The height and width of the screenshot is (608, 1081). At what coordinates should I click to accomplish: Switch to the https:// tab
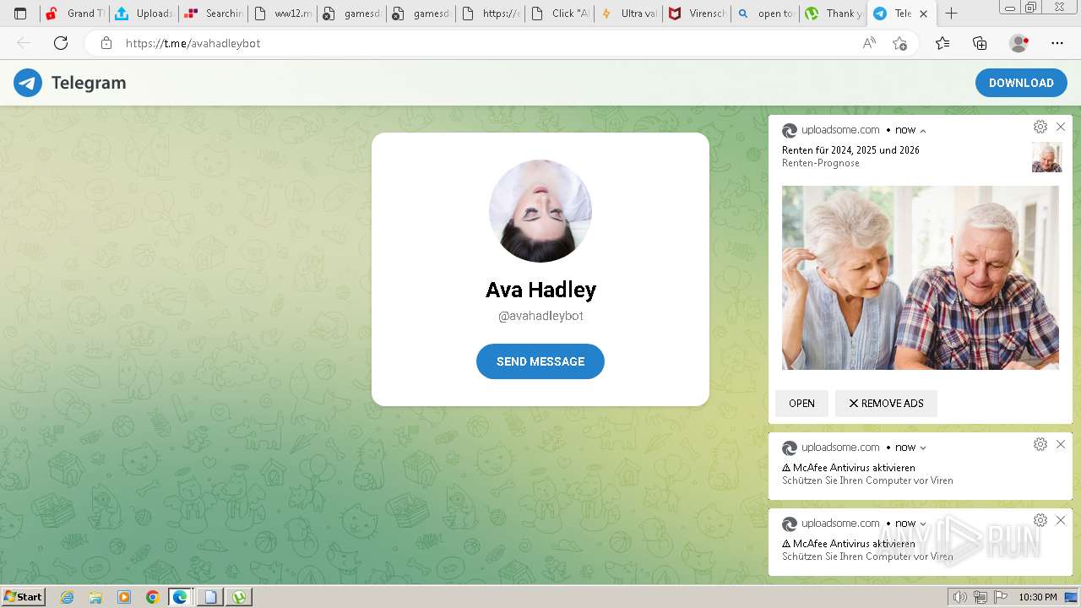pyautogui.click(x=490, y=14)
